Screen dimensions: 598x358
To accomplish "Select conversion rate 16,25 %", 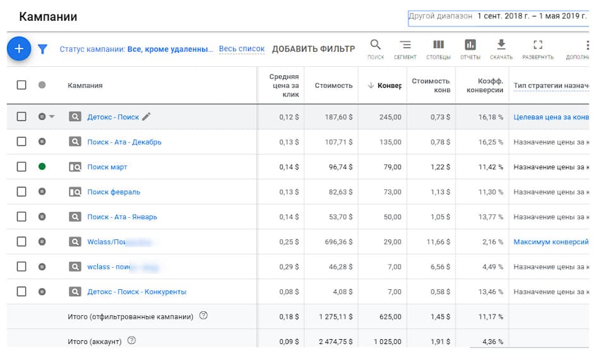I will point(491,142).
